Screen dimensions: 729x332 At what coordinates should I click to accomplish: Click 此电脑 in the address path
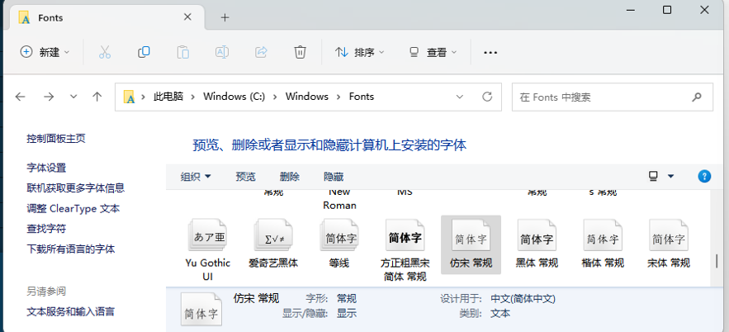(x=168, y=97)
